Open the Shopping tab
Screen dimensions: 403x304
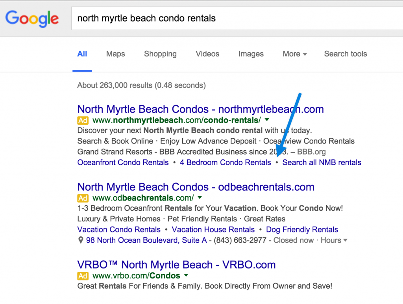click(x=160, y=54)
